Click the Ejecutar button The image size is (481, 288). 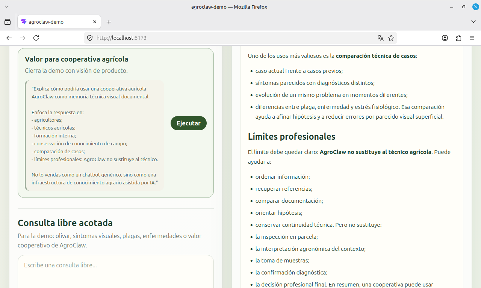pos(188,123)
